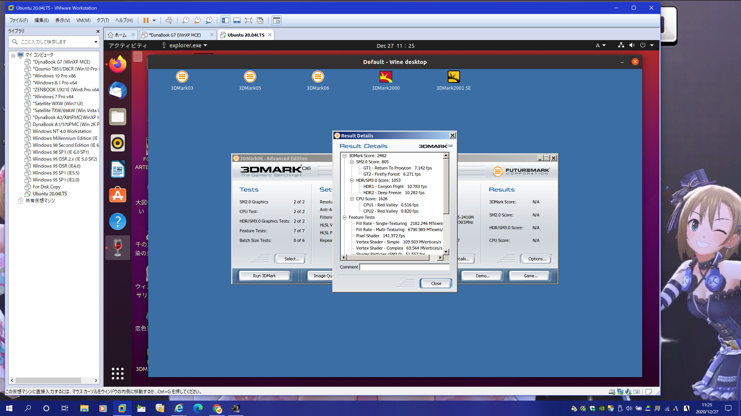Click the アクティビティ button
The width and height of the screenshot is (741, 416).
pyautogui.click(x=128, y=45)
